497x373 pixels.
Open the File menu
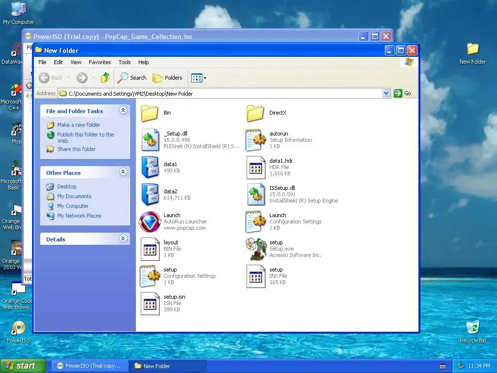[42, 62]
